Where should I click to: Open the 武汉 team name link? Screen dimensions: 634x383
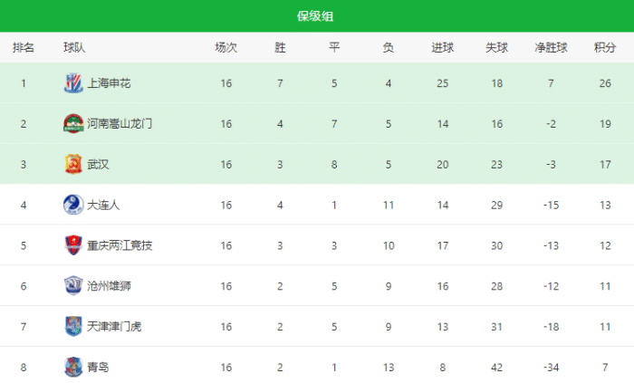tap(98, 165)
